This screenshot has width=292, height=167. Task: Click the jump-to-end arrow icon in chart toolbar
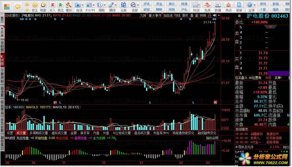pyautogui.click(x=215, y=15)
